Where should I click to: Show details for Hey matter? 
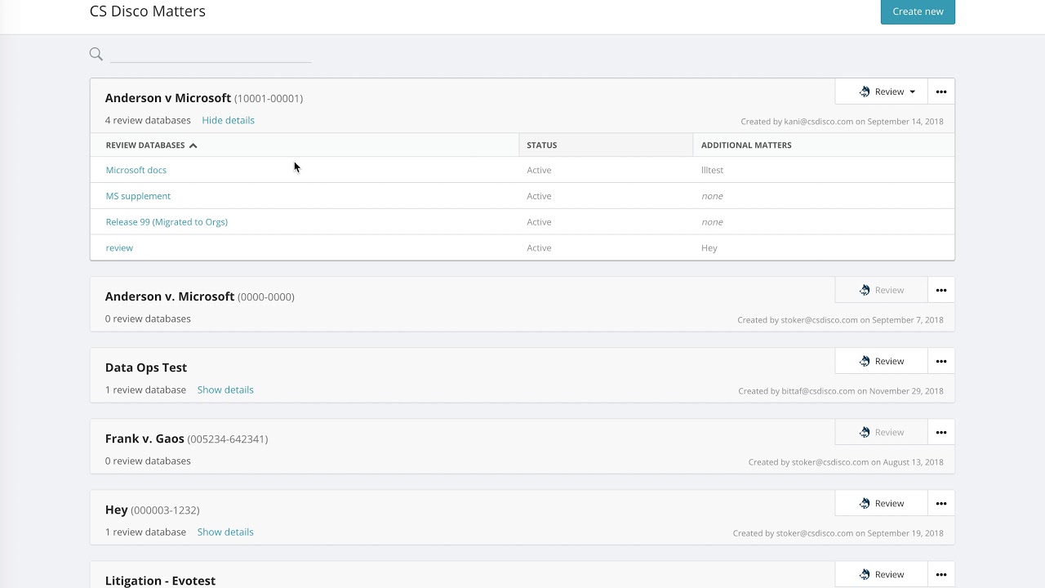tap(225, 532)
